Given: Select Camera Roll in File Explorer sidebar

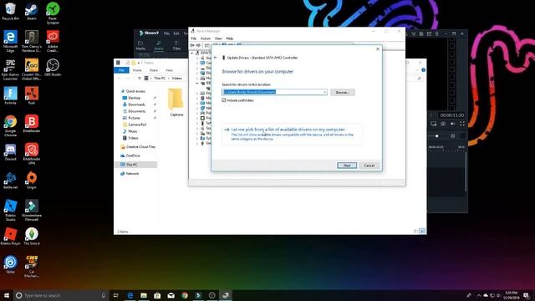Looking at the screenshot, I should (137, 125).
